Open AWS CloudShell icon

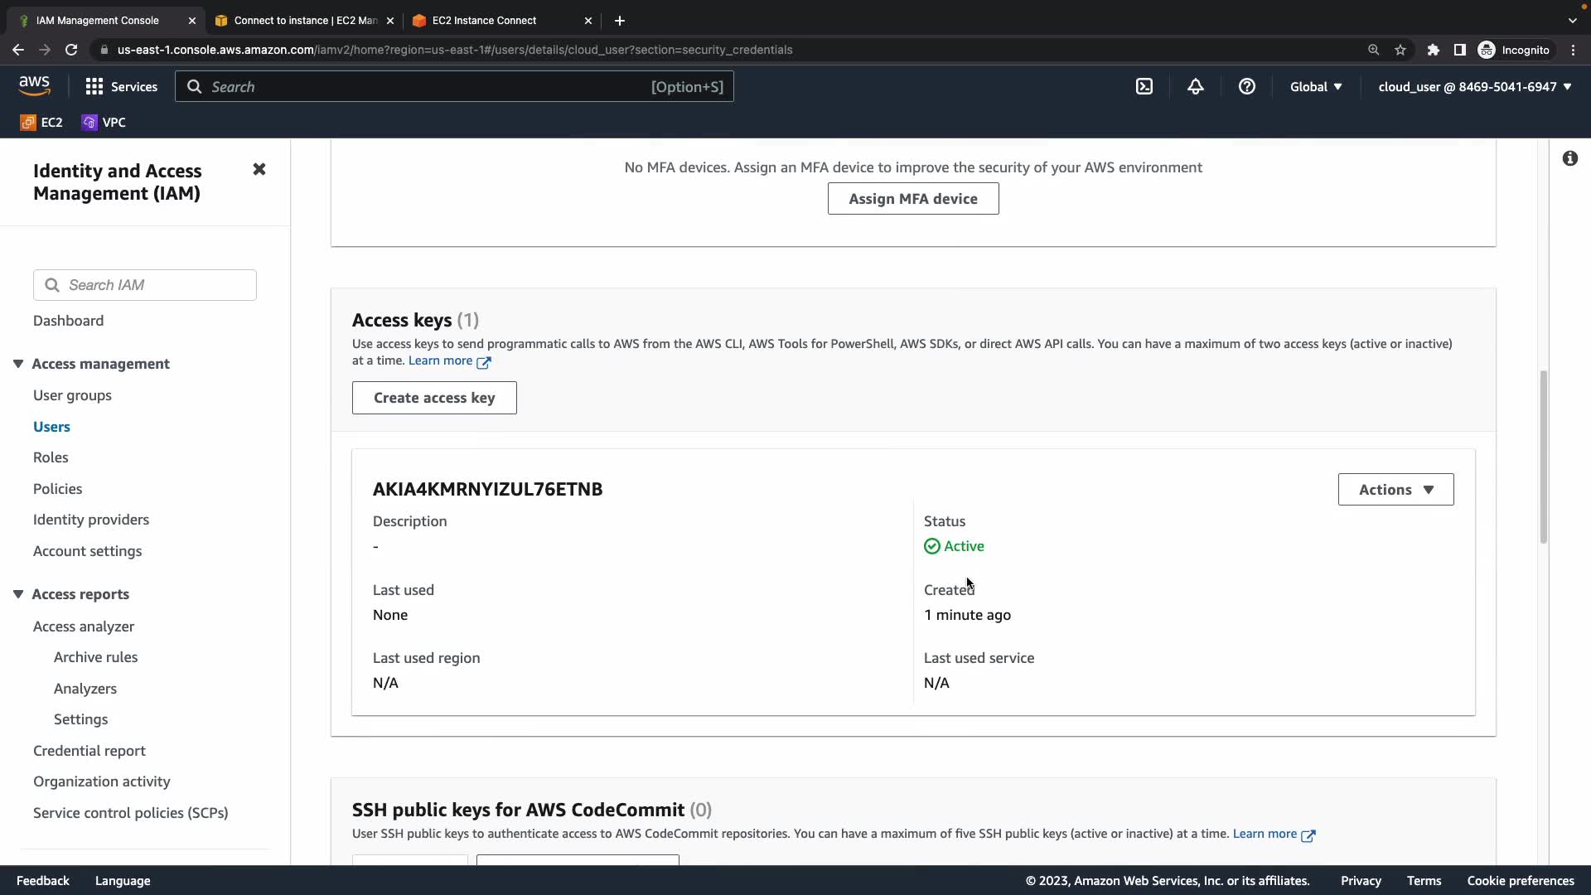(x=1144, y=87)
